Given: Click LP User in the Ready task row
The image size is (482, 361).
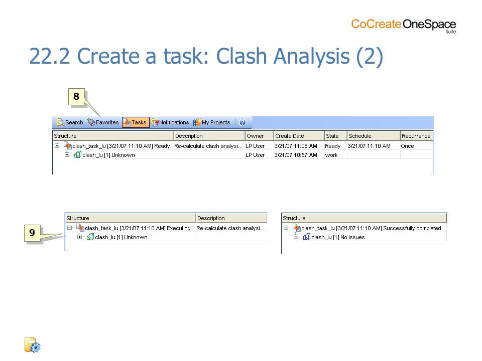Looking at the screenshot, I should 255,146.
